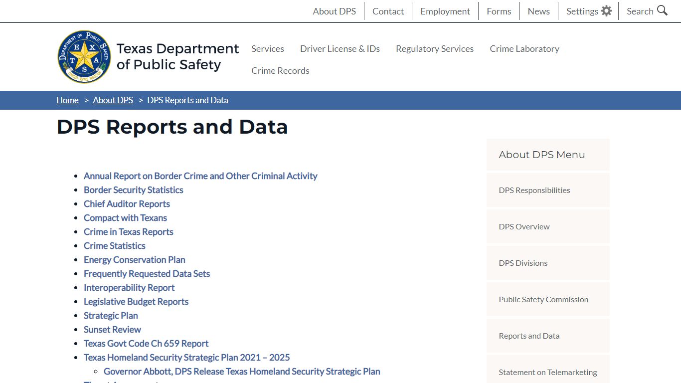Click the Search magnifying glass icon
Screen dimensions: 681x383
point(662,10)
